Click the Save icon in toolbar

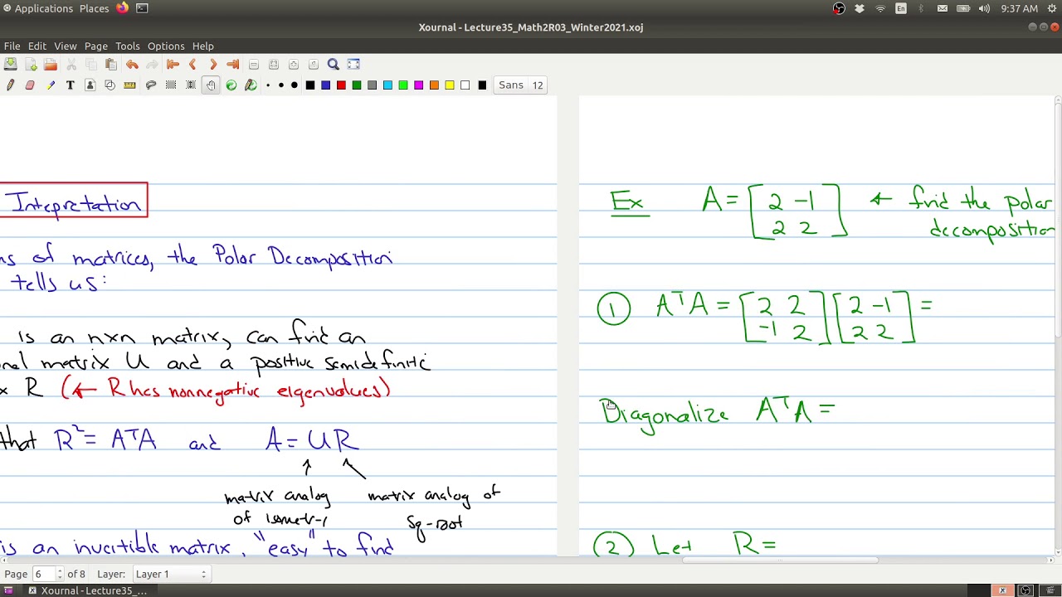point(11,65)
